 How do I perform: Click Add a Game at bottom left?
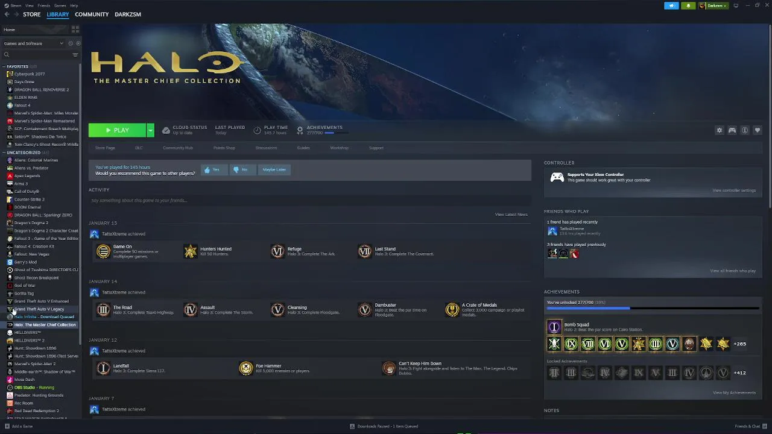point(19,426)
